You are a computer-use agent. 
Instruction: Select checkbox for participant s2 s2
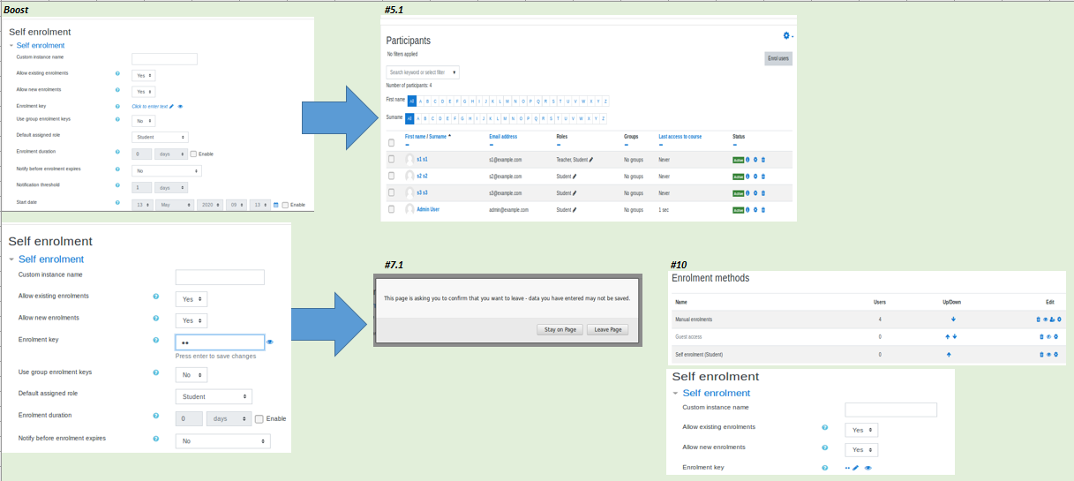(392, 176)
